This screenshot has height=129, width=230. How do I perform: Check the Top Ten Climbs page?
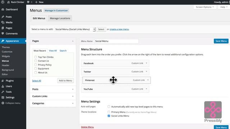click(x=36, y=57)
